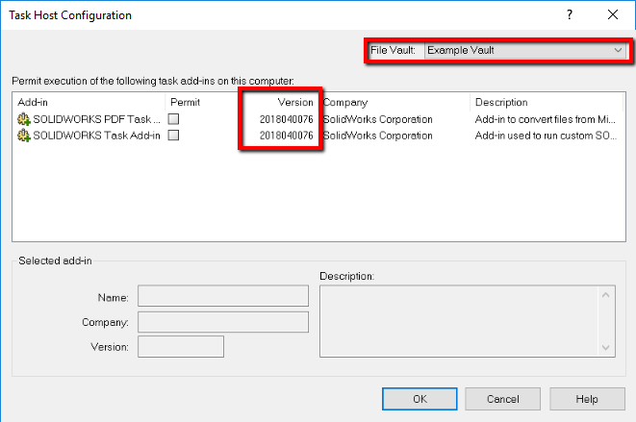Click the Description box scroll up arrow
This screenshot has width=636, height=422.
[605, 295]
